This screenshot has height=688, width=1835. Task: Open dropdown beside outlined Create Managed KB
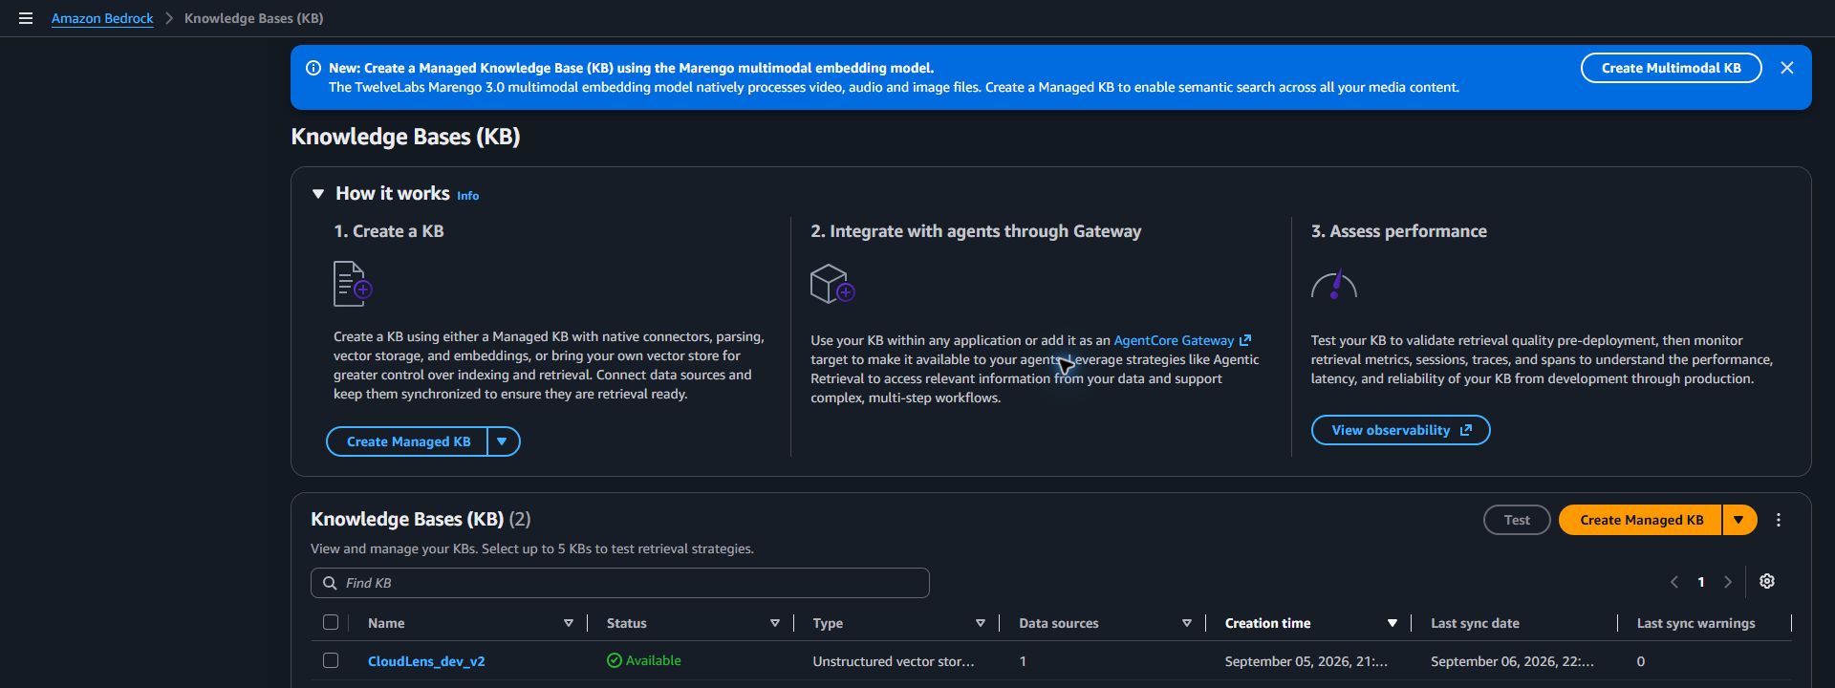(503, 441)
